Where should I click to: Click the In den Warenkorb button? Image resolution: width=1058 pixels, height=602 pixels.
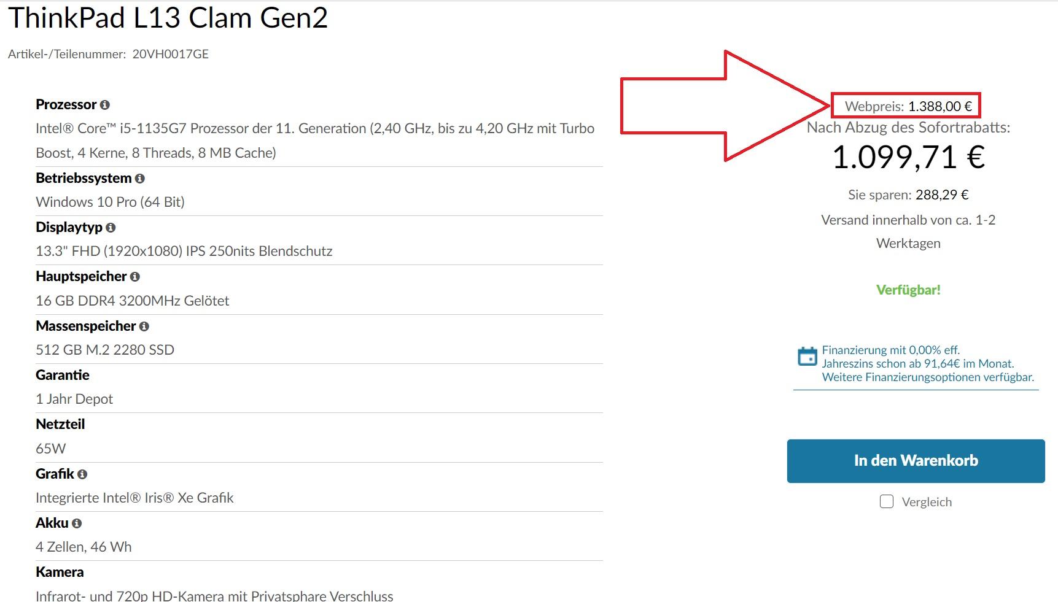pos(916,461)
